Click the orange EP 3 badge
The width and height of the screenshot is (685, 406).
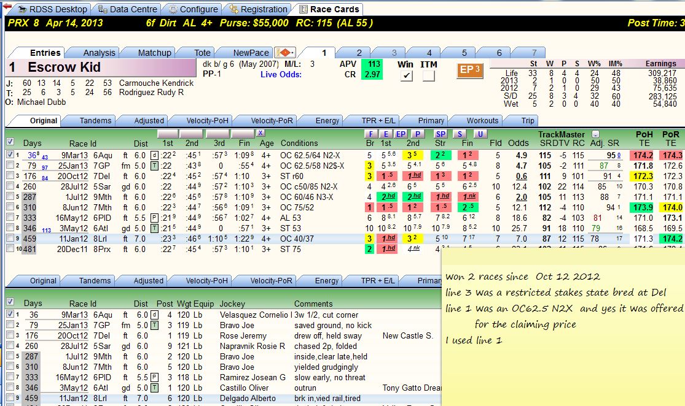pos(469,70)
